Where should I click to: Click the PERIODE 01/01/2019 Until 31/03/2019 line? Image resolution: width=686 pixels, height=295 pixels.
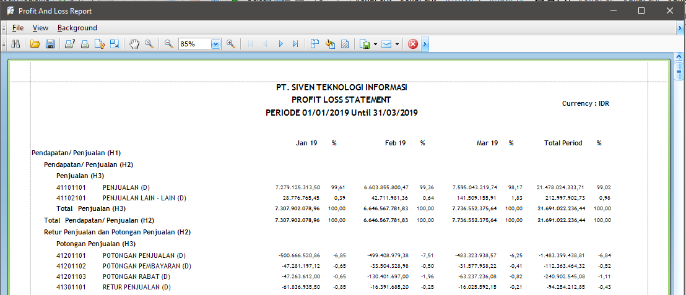342,113
